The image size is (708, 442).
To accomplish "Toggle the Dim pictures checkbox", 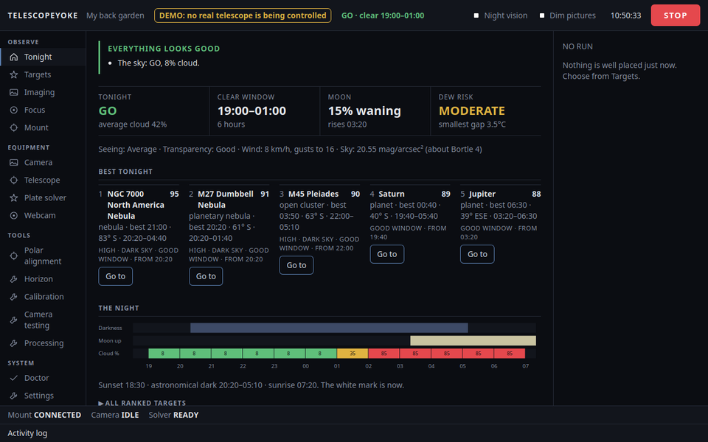I will [x=542, y=15].
